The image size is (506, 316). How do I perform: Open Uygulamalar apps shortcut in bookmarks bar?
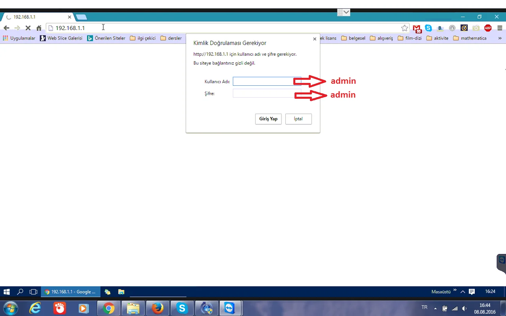(19, 38)
